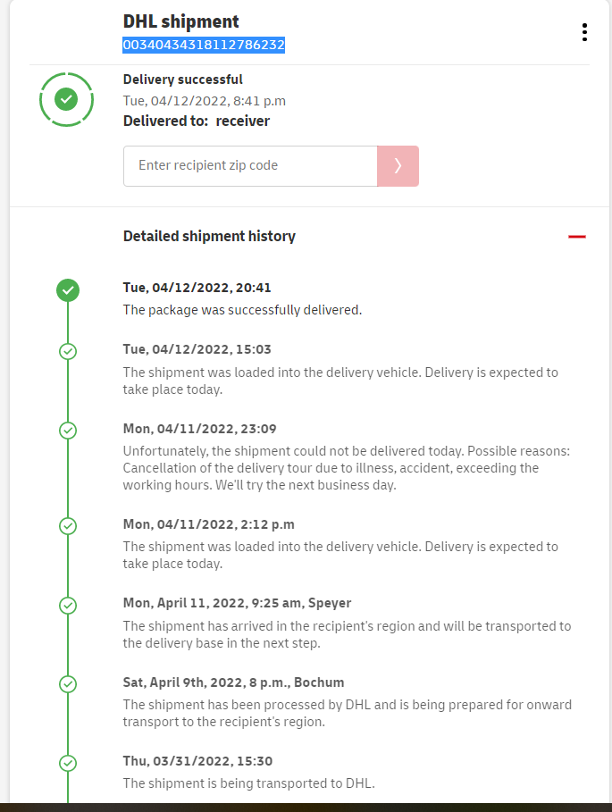Viewport: 612px width, 812px height.
Task: Collapse the detailed shipment history section
Action: point(577,237)
